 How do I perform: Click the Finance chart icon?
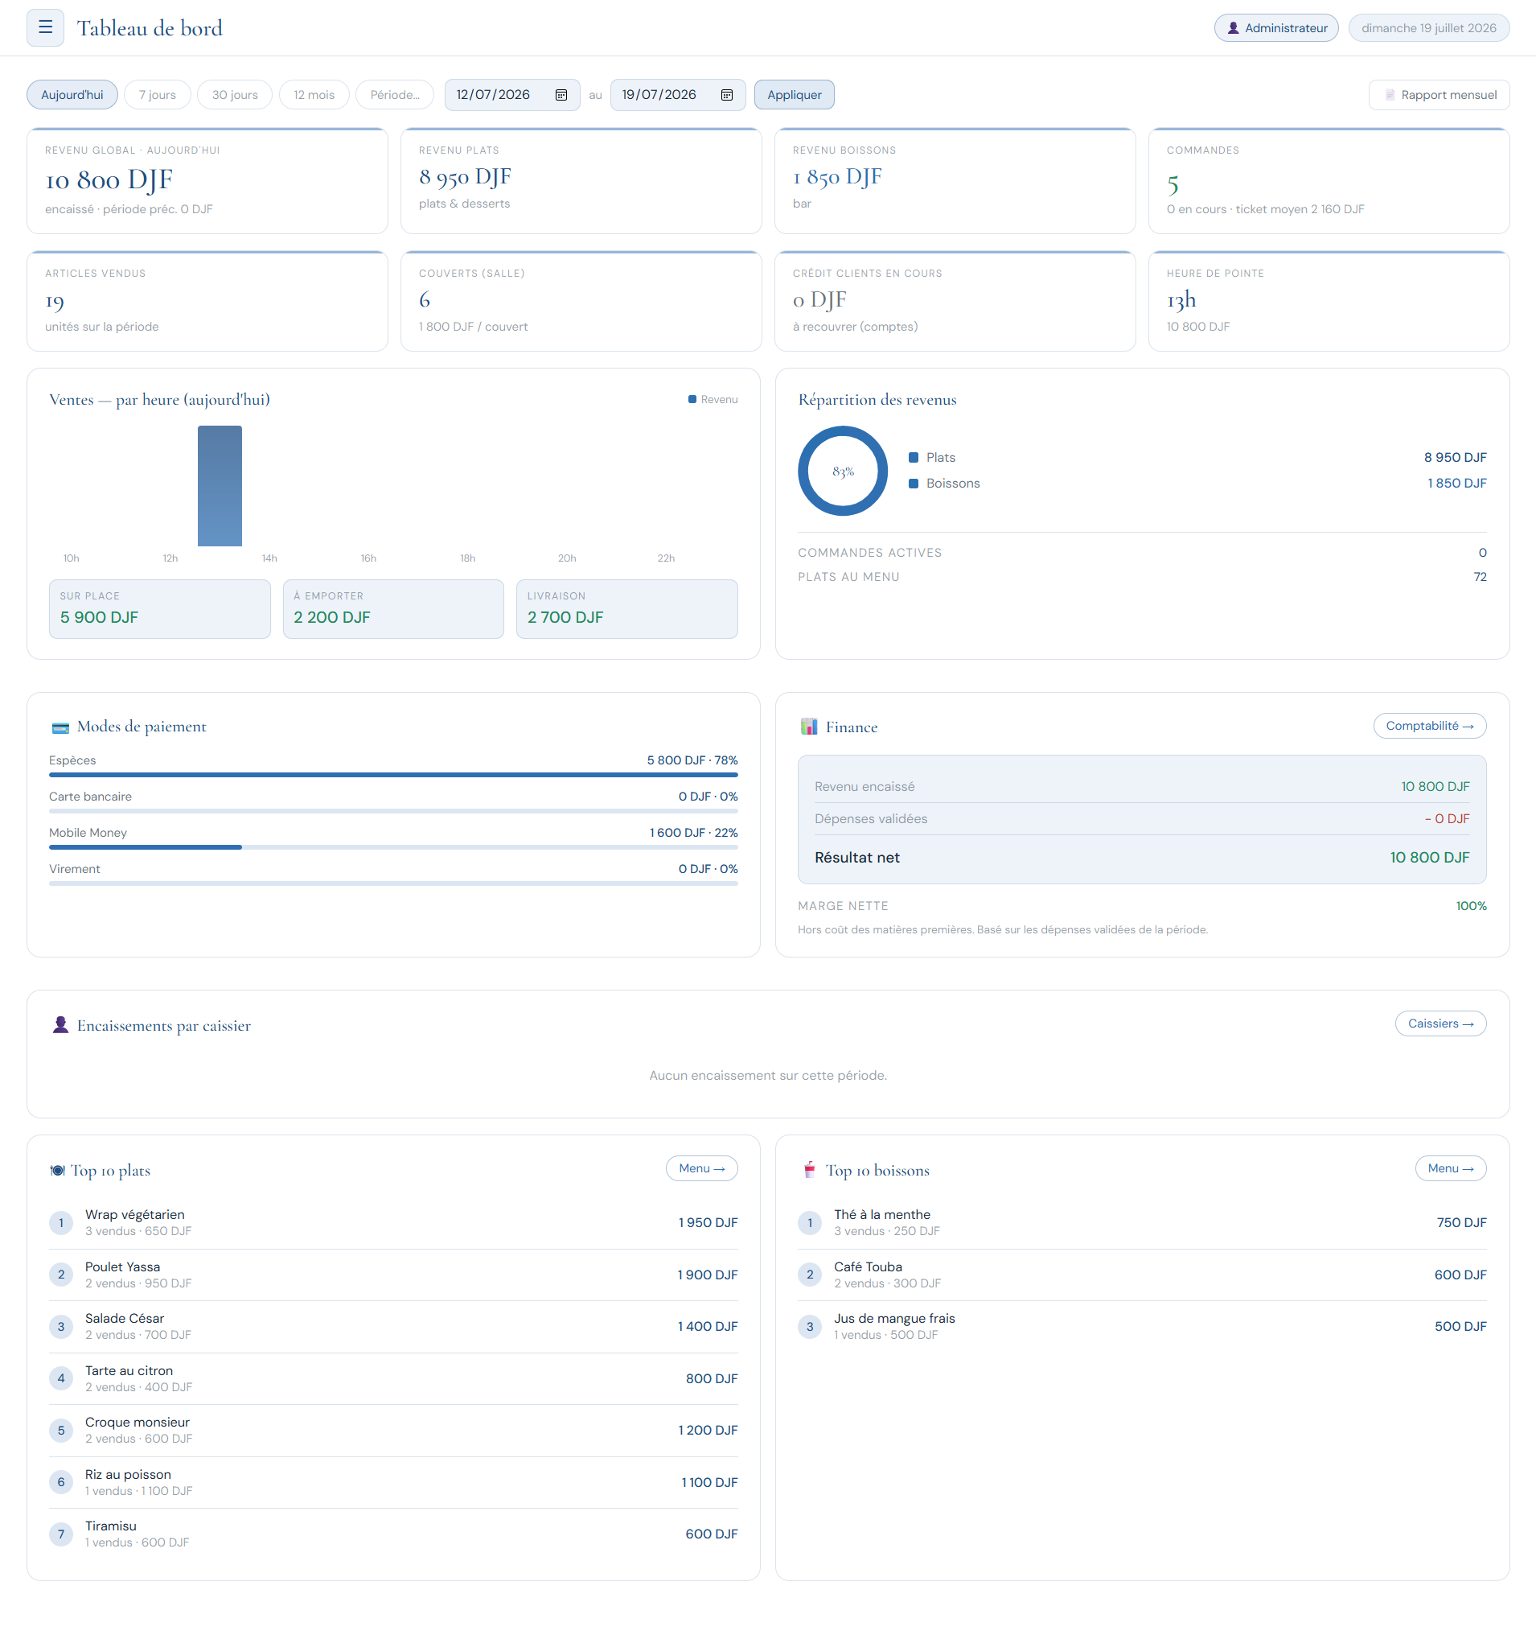click(x=809, y=727)
